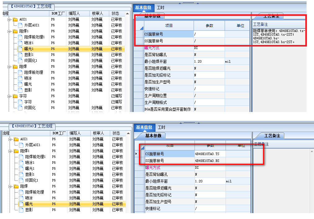The width and height of the screenshot is (314, 219).
Task: Click the 阻焊 folder icon in lower window
Action: click(x=16, y=186)
